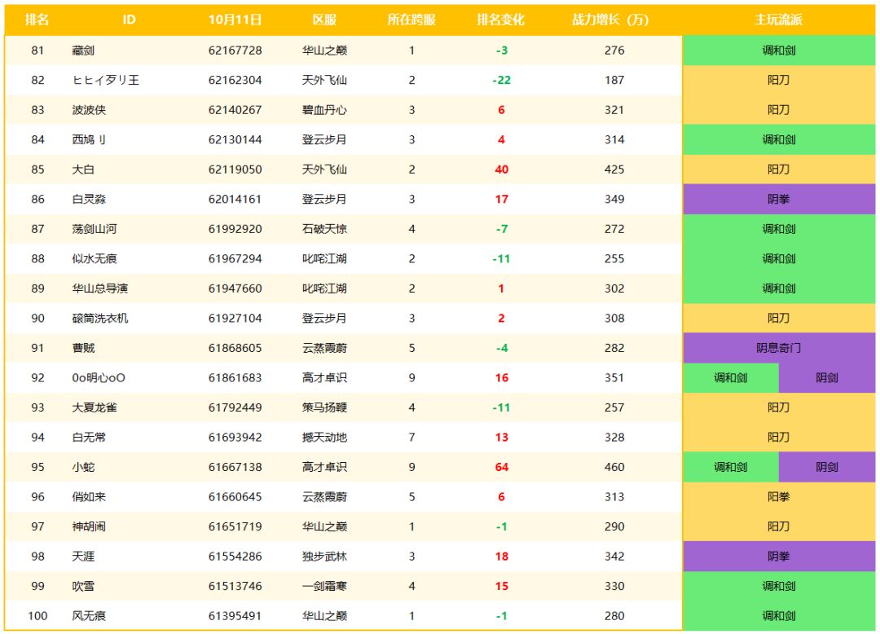Screen dimensions: 880x634
Task: Click the 战力增长 (万) column header
Action: pos(610,20)
